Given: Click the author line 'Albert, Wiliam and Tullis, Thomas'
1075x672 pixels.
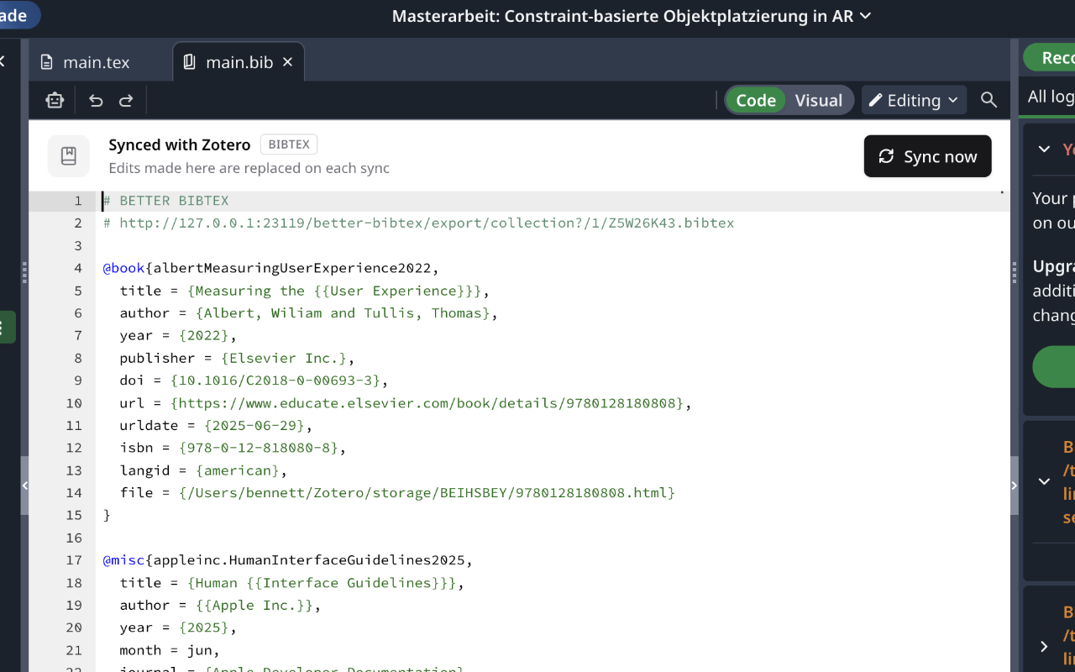Looking at the screenshot, I should pyautogui.click(x=309, y=313).
